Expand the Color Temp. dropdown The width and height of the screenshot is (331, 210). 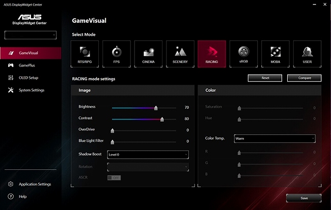pos(274,138)
